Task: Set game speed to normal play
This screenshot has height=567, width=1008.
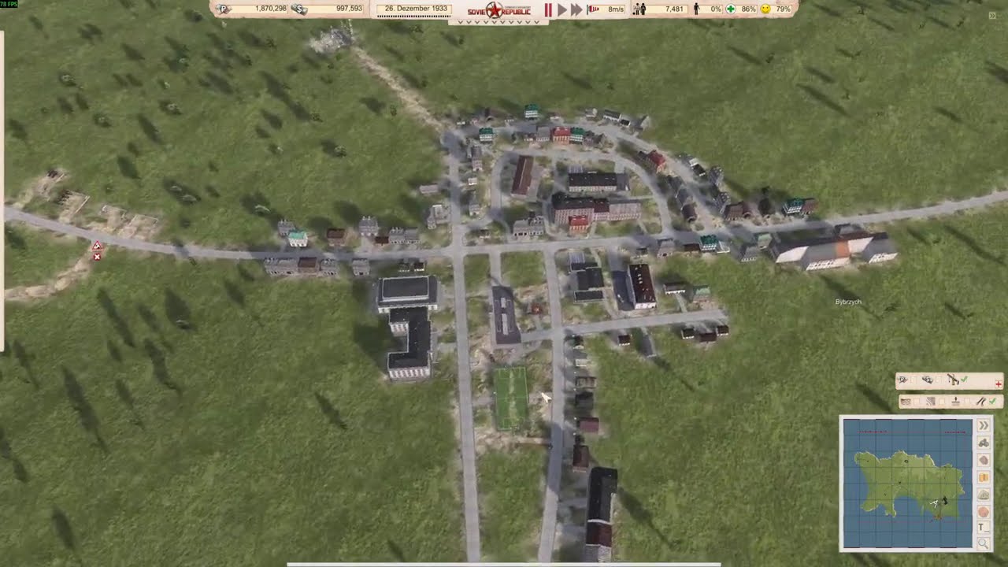Action: coord(562,9)
